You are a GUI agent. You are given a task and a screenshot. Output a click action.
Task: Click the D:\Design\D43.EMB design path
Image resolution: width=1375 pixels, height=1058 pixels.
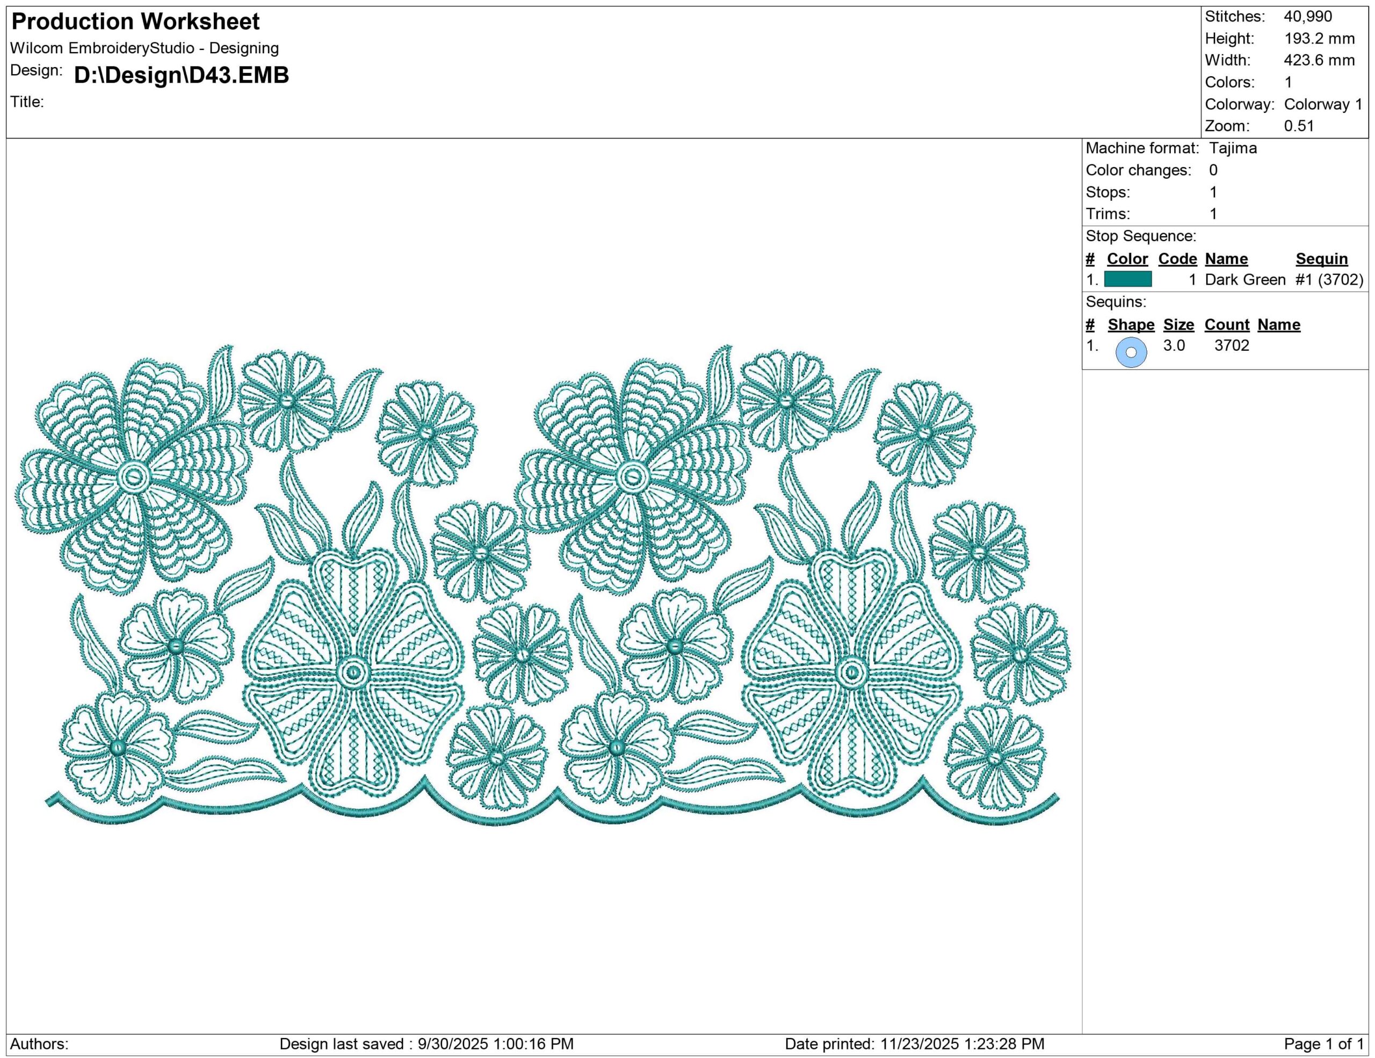[x=182, y=75]
